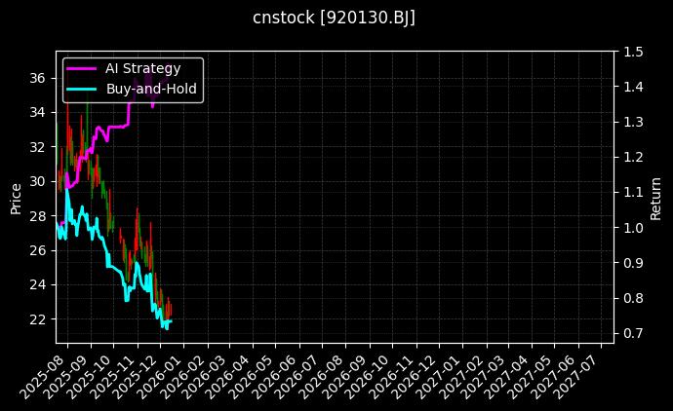Viewport: 673px width, 411px height.
Task: Click return tick label '0.7'
Action: click(633, 333)
